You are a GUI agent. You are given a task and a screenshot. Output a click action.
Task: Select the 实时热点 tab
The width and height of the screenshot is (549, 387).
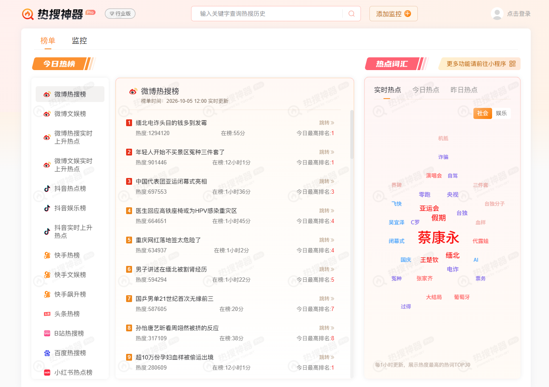click(388, 90)
